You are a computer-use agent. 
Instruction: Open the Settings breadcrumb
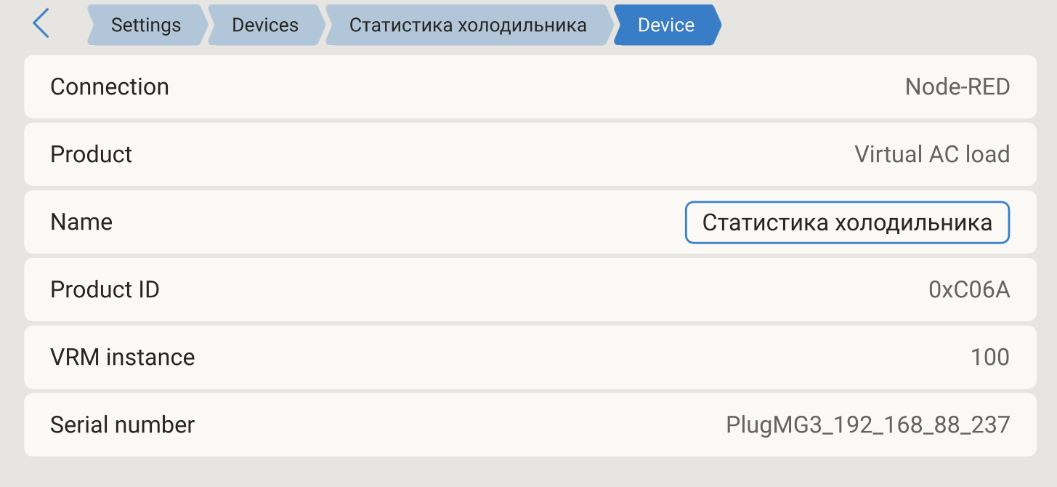pyautogui.click(x=145, y=25)
